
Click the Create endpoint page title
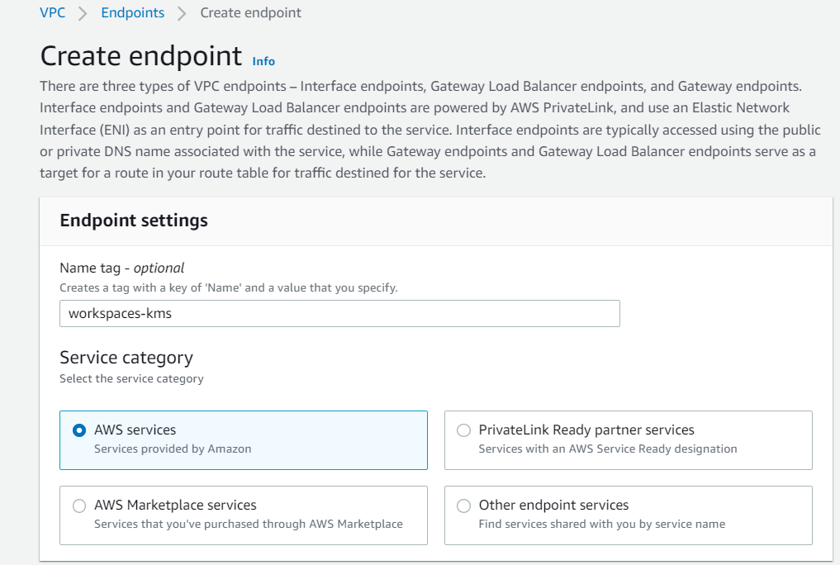tap(140, 56)
